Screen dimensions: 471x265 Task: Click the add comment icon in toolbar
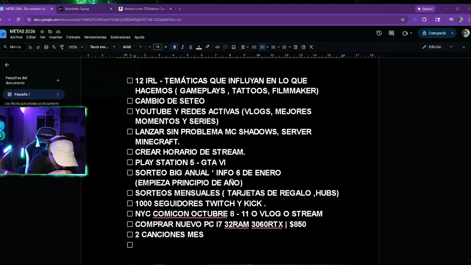pos(225,47)
